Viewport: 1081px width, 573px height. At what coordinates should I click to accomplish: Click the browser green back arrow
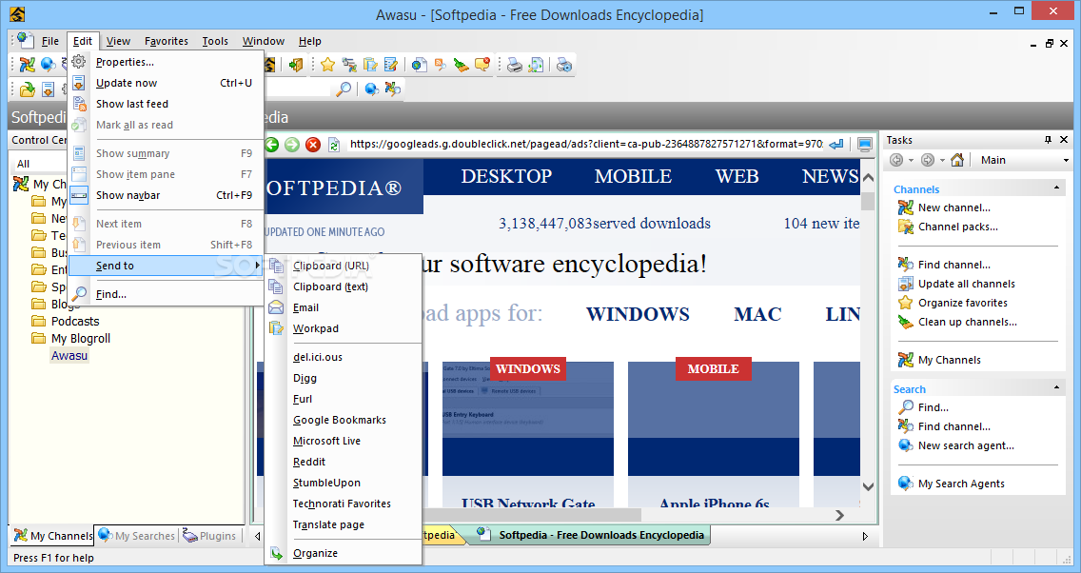(x=271, y=144)
